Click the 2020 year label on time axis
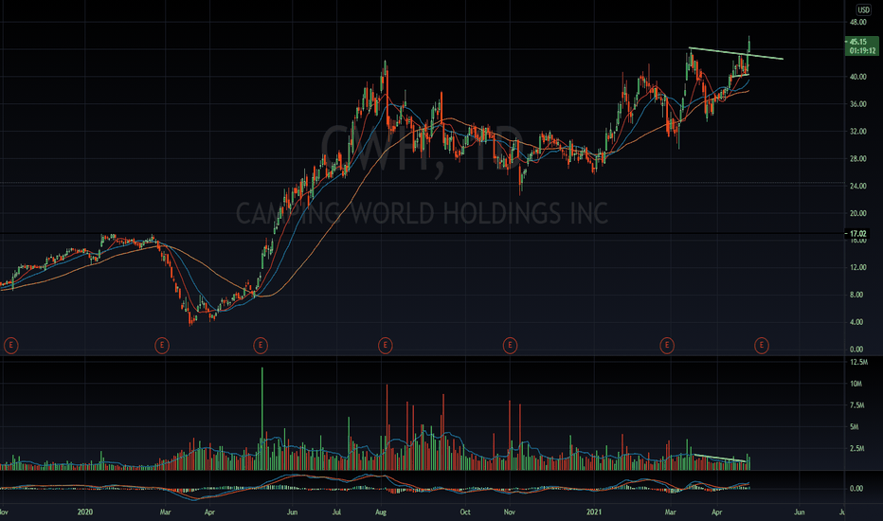The width and height of the screenshot is (883, 521). tap(85, 512)
